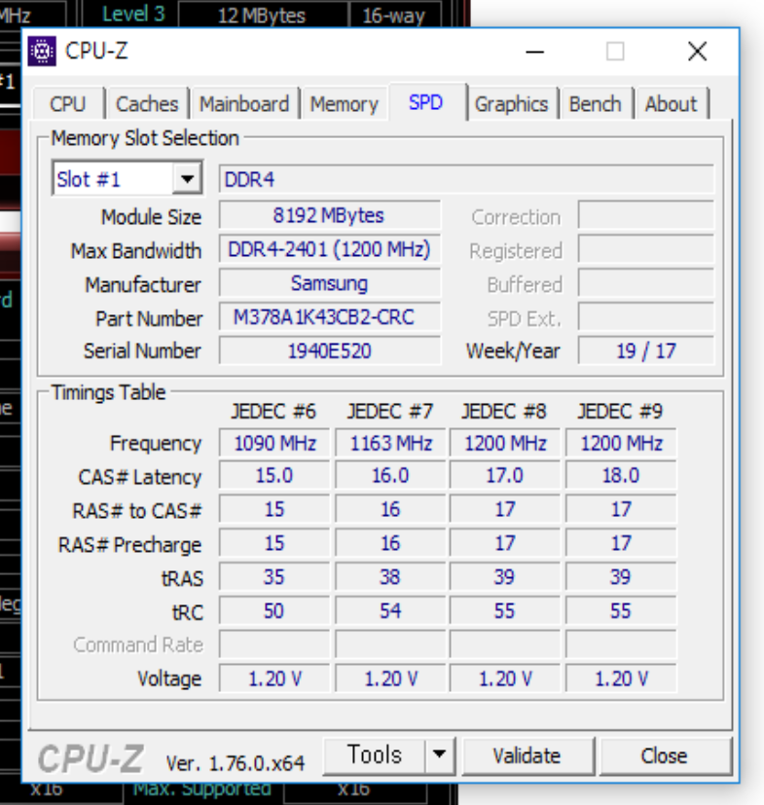Click Level 3 label in background window
Viewport: 764px width, 805px height.
(x=133, y=14)
